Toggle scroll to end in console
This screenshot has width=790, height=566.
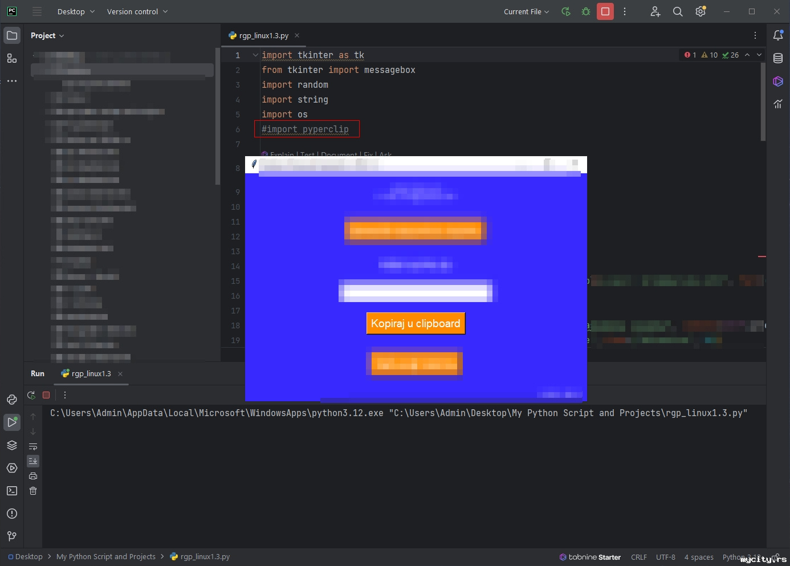(33, 461)
